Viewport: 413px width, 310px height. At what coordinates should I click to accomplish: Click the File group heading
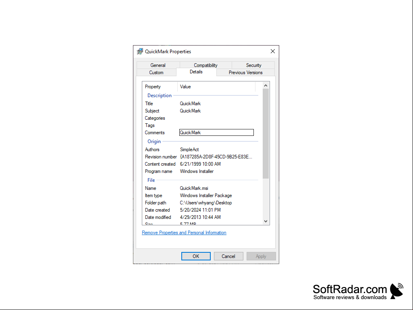coord(151,180)
